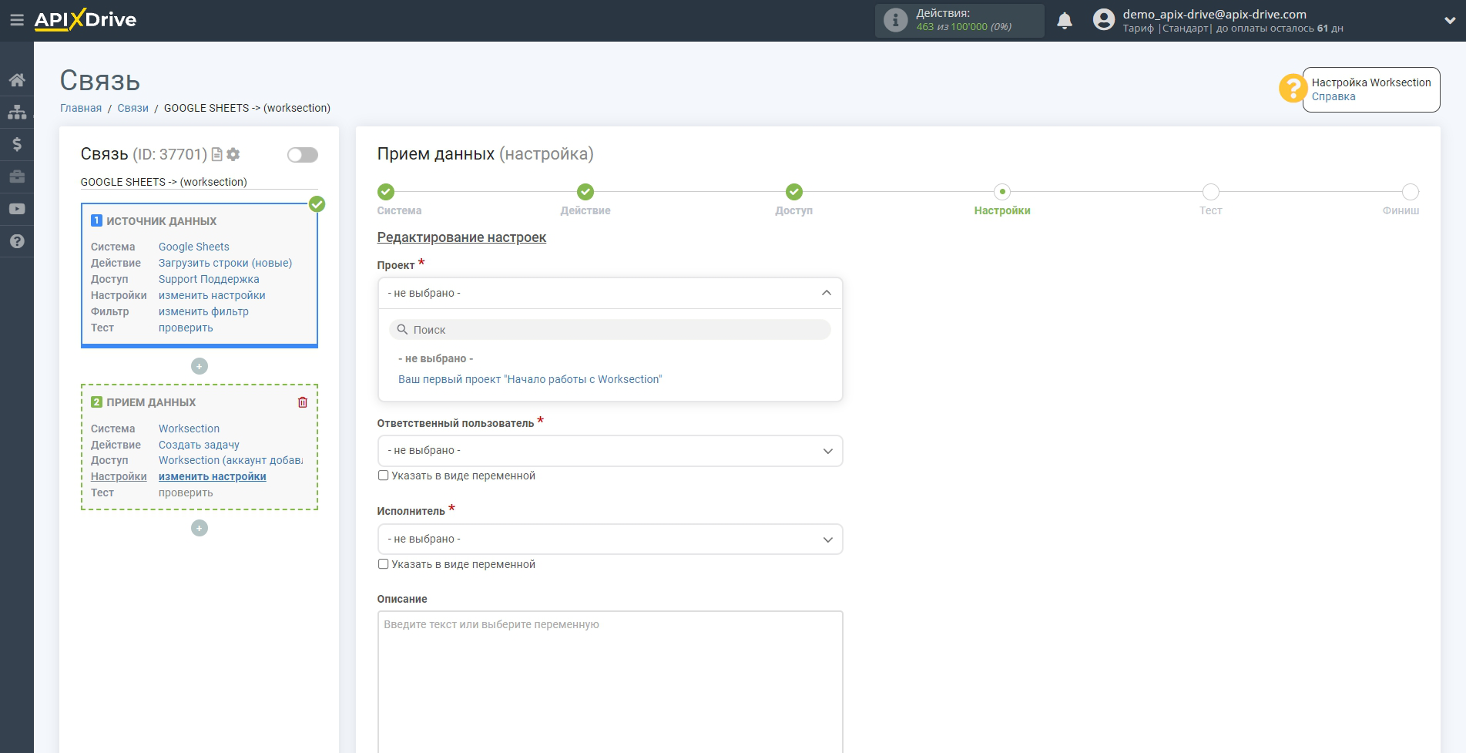The image size is (1466, 753).
Task: Click the Поиск search field
Action: (610, 330)
